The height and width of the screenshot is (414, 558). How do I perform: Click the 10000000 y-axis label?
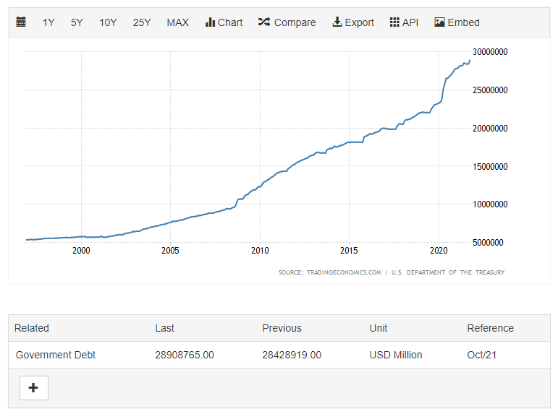[x=490, y=204]
